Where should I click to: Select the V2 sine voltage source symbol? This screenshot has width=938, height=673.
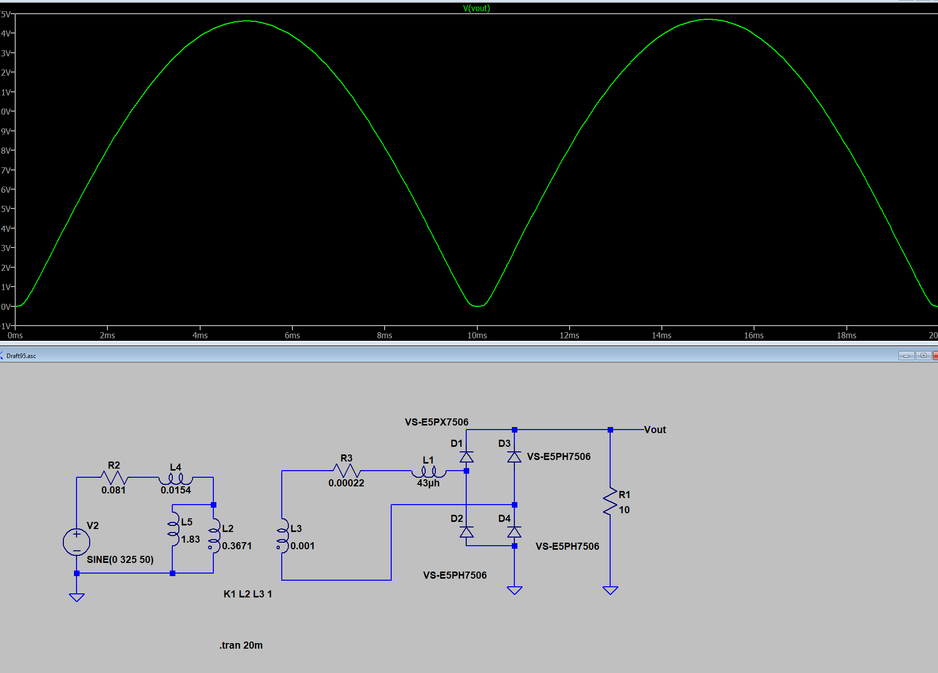(x=76, y=541)
